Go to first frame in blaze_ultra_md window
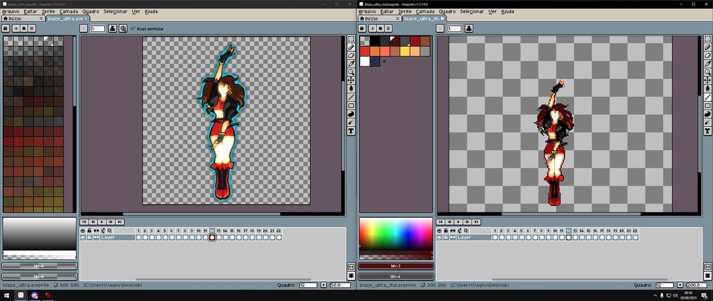 [440, 222]
